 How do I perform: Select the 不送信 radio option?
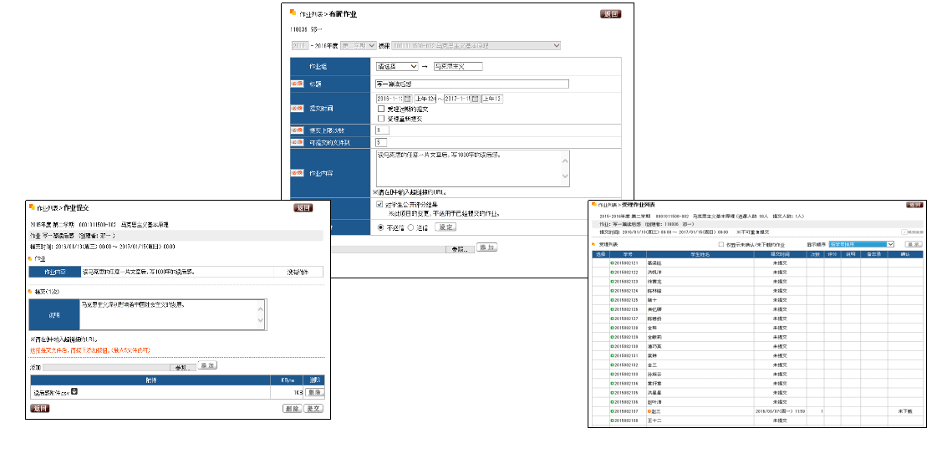381,227
